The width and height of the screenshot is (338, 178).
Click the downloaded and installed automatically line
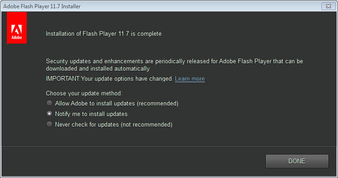pos(98,69)
